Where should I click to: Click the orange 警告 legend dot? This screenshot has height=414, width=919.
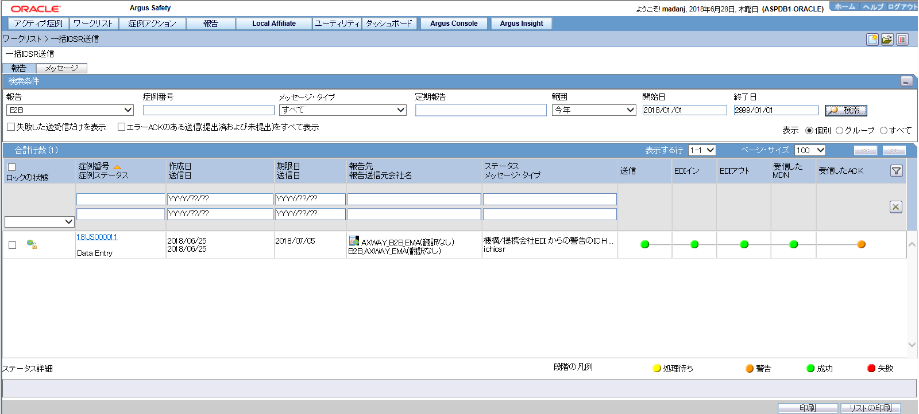(x=750, y=368)
